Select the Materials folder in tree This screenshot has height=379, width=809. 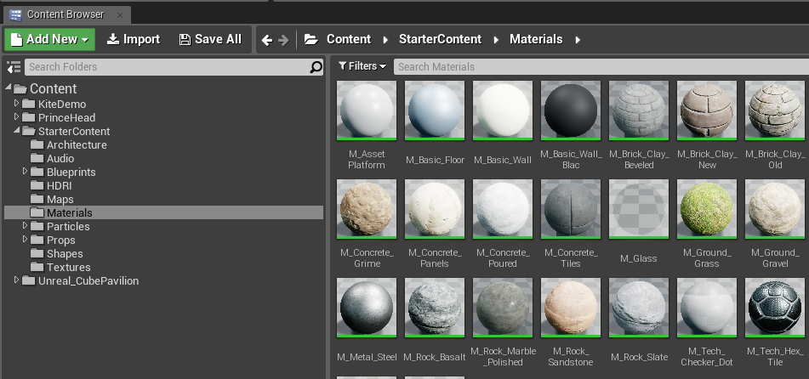pos(163,212)
